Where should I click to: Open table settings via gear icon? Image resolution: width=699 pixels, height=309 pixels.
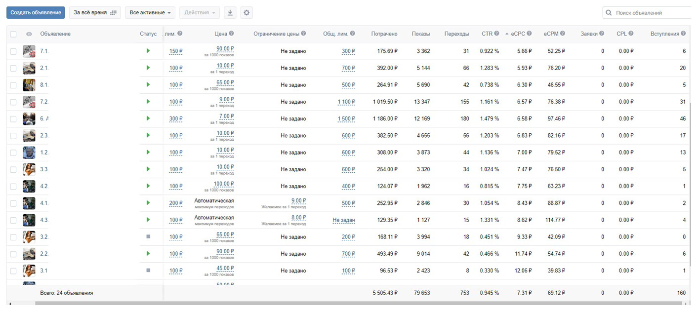pyautogui.click(x=247, y=13)
